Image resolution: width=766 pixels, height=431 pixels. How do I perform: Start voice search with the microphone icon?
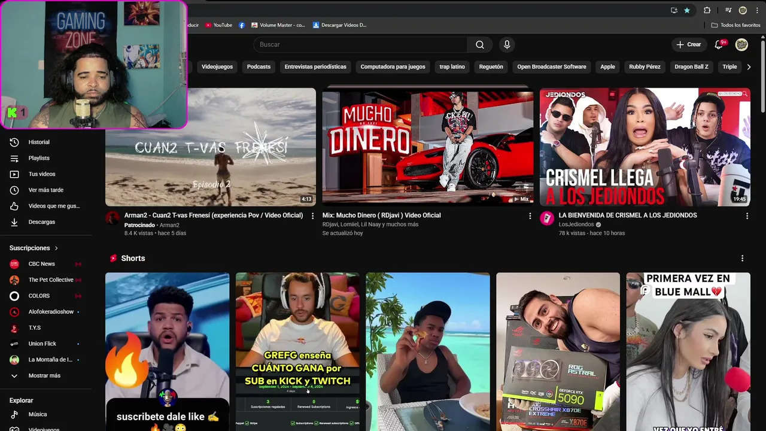click(x=507, y=44)
